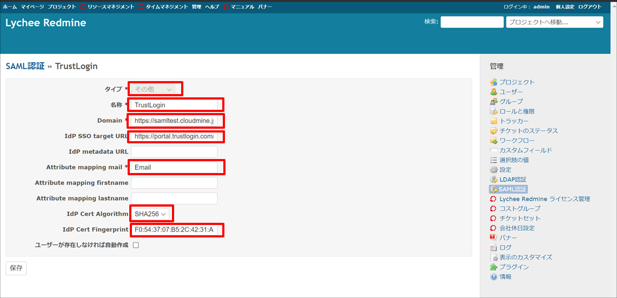Viewport: 617px width, 298px height.
Task: Click the Lychee license management icon
Action: pyautogui.click(x=494, y=199)
